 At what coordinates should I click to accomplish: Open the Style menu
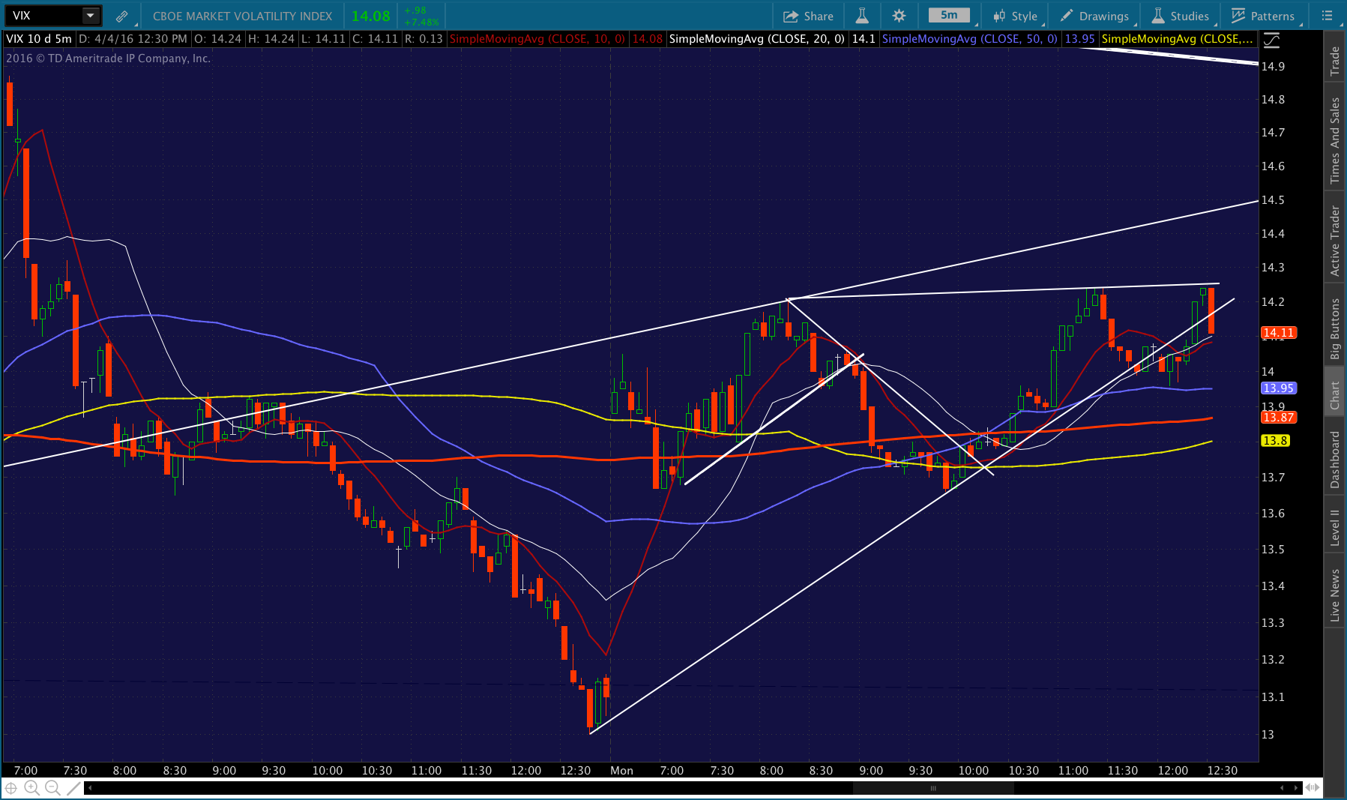[1016, 16]
